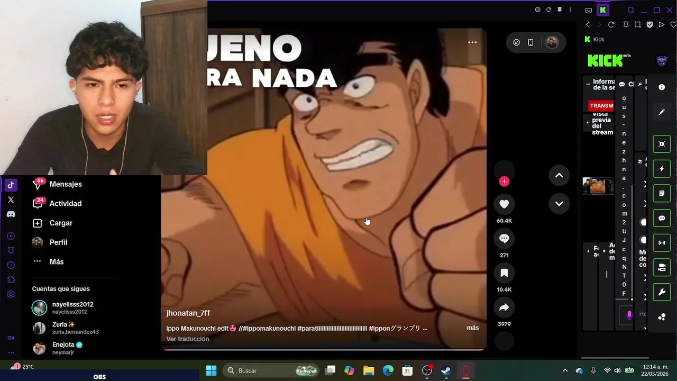This screenshot has height=381, width=677.
Task: Open the Kick user avatar menu
Action: click(x=662, y=61)
